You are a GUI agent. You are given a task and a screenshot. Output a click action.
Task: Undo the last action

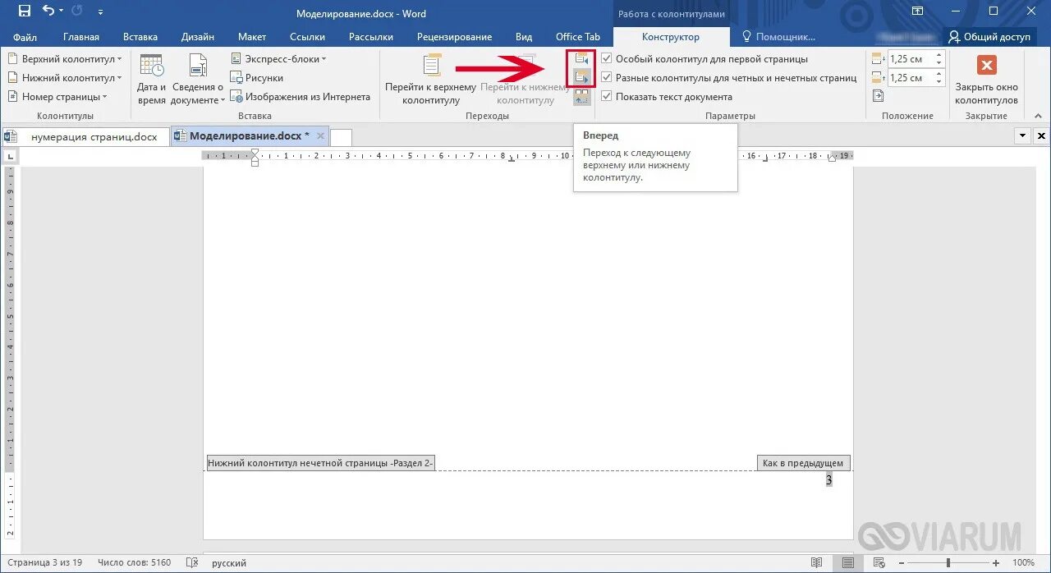coord(48,11)
